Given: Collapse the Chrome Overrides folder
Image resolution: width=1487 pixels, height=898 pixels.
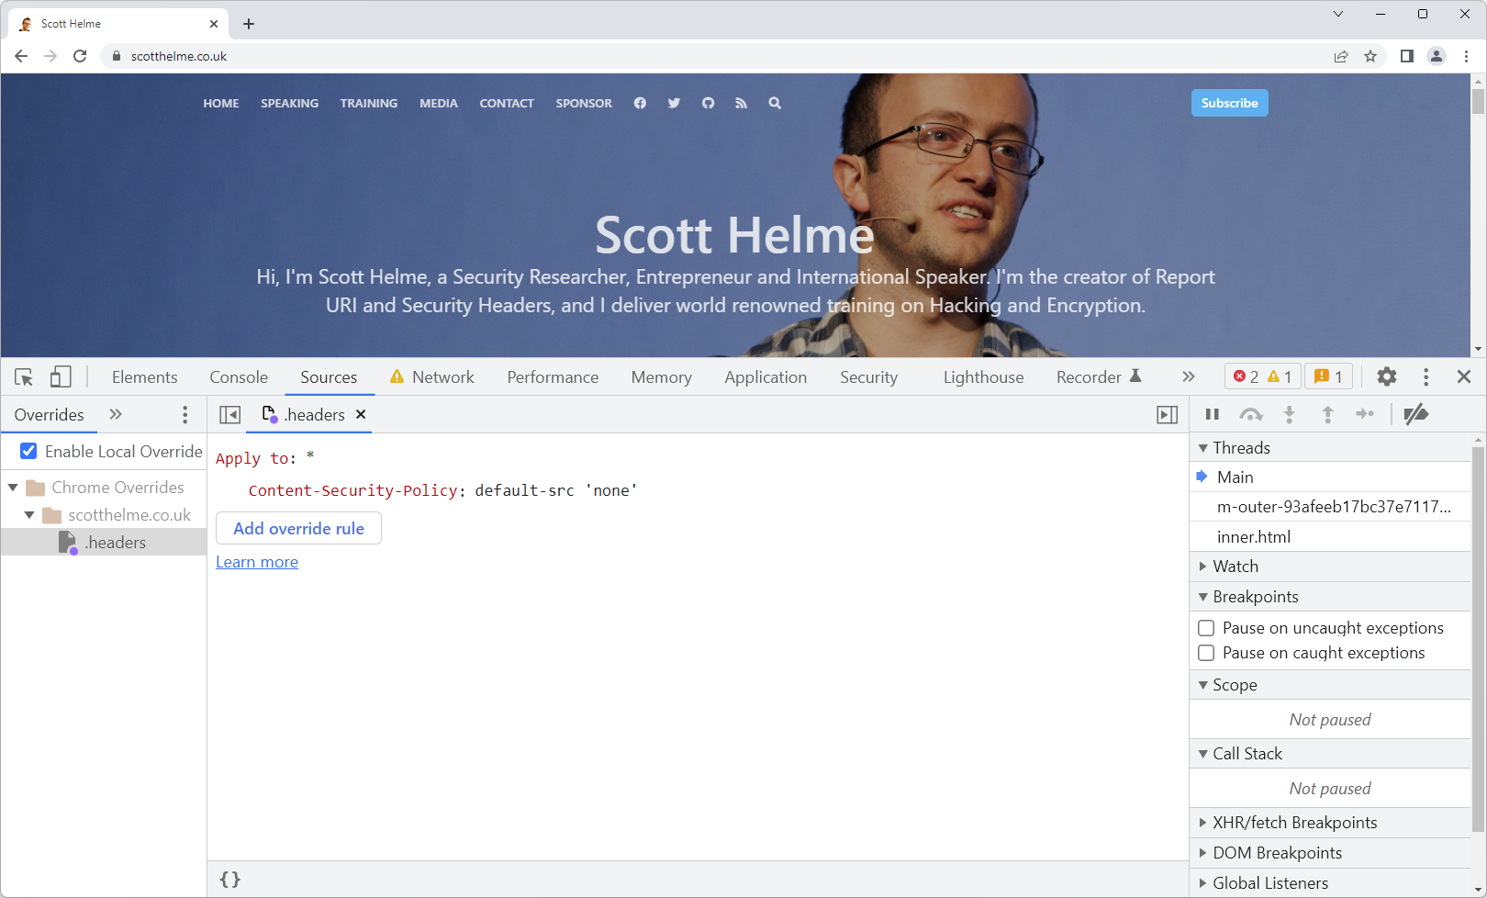Looking at the screenshot, I should 13,488.
